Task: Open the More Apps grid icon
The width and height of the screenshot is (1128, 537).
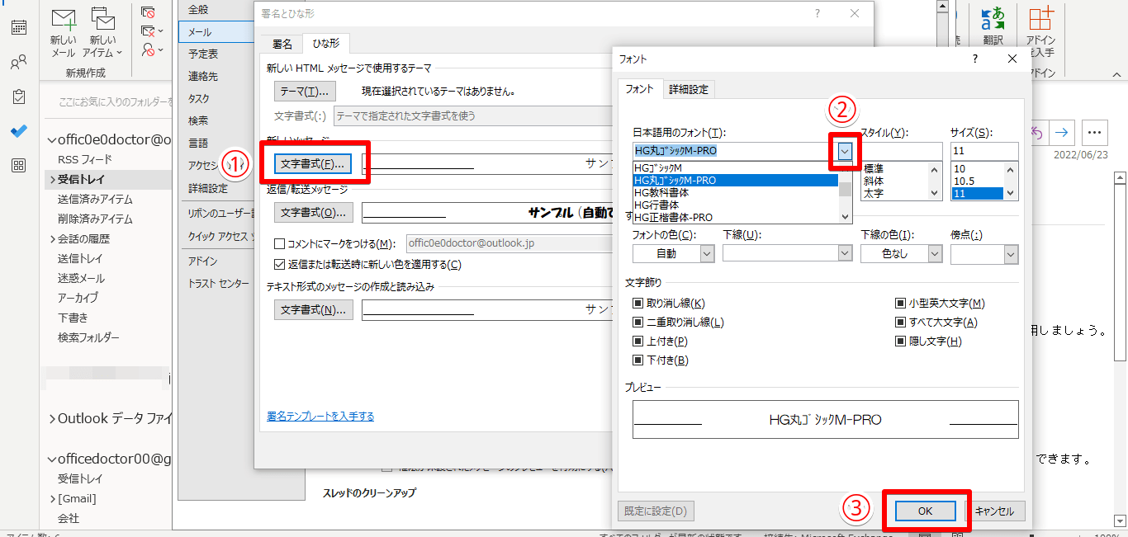Action: [x=19, y=165]
